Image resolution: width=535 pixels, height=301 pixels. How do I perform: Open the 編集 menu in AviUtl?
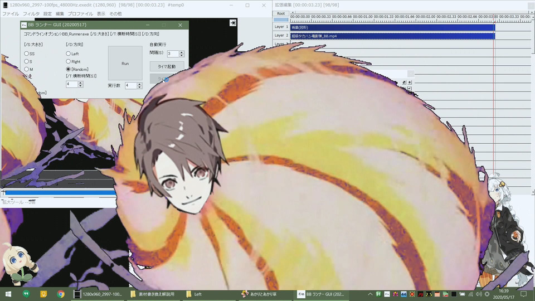(x=60, y=13)
